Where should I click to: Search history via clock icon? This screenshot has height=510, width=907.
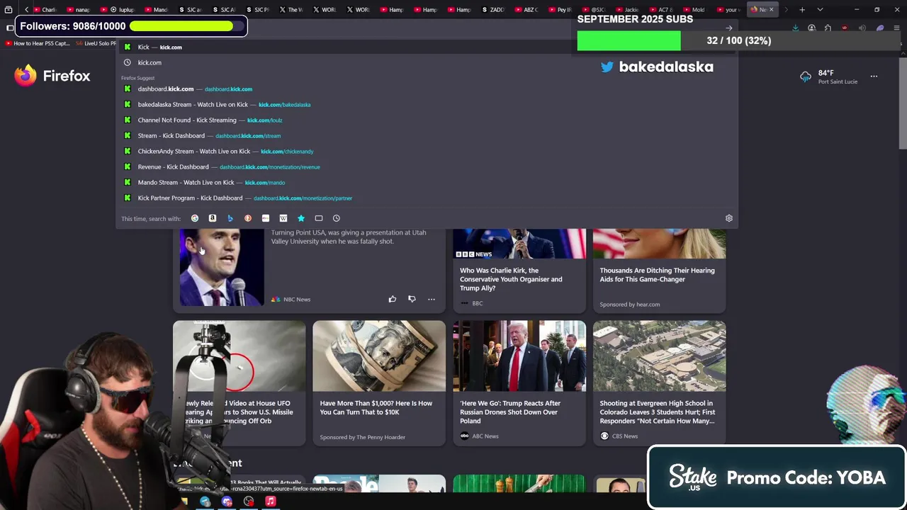click(337, 218)
